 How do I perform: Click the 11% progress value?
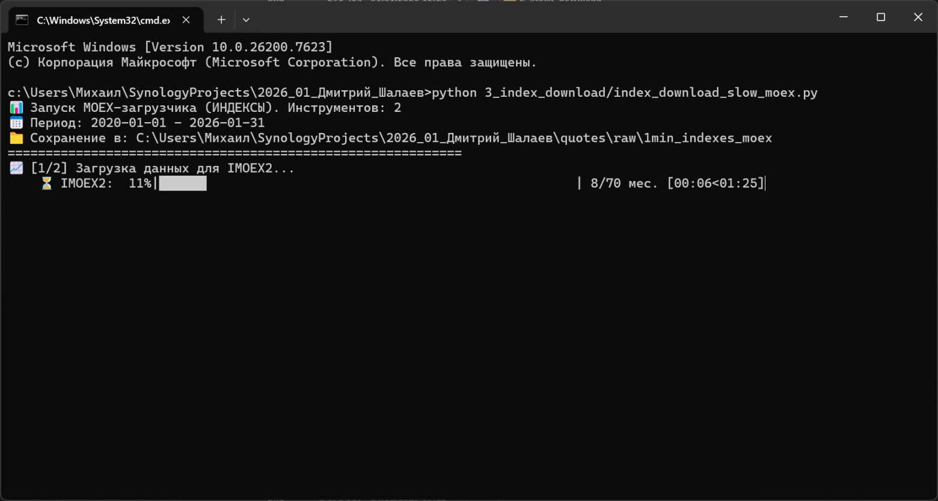[140, 183]
